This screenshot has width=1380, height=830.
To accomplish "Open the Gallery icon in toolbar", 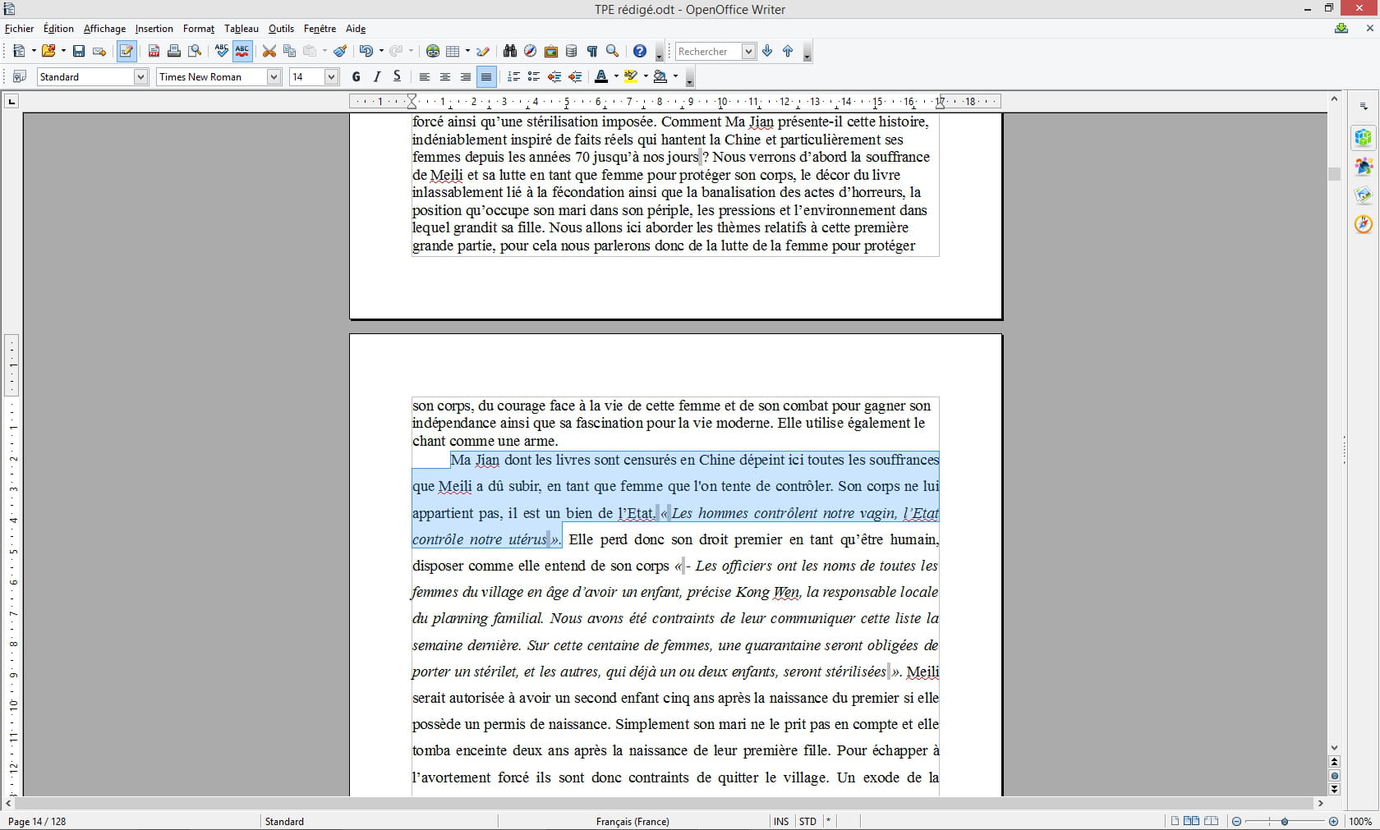I will [x=551, y=52].
